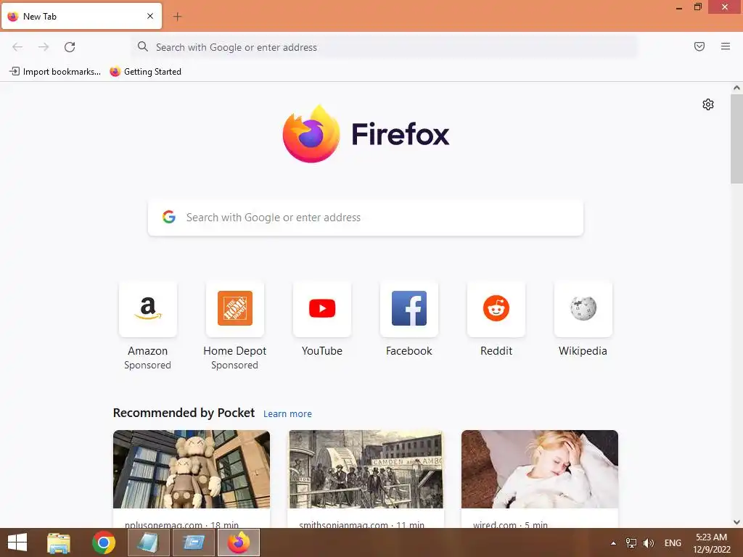Save to Pocket using toolbar icon

pos(699,46)
